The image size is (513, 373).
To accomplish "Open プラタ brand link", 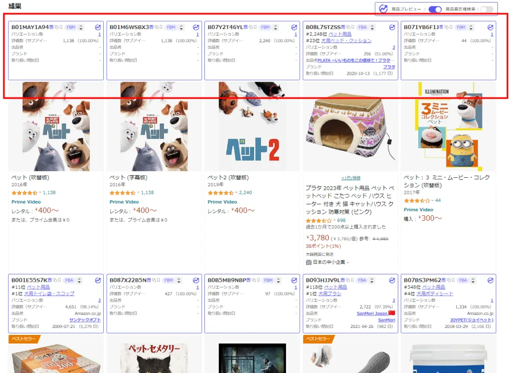I will point(389,67).
